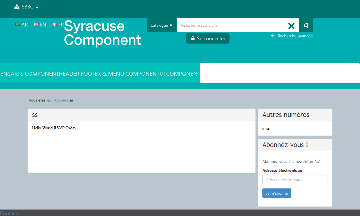The image size is (360, 216).
Task: Click the Contacts footer link
Action: point(10,213)
